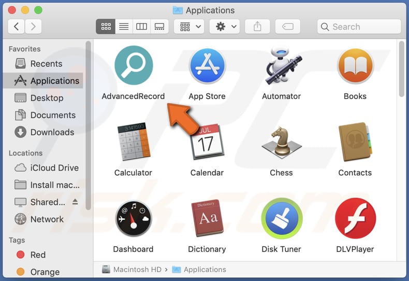Image resolution: width=409 pixels, height=281 pixels.
Task: Click the main file area scrollbar
Action: pos(402,68)
